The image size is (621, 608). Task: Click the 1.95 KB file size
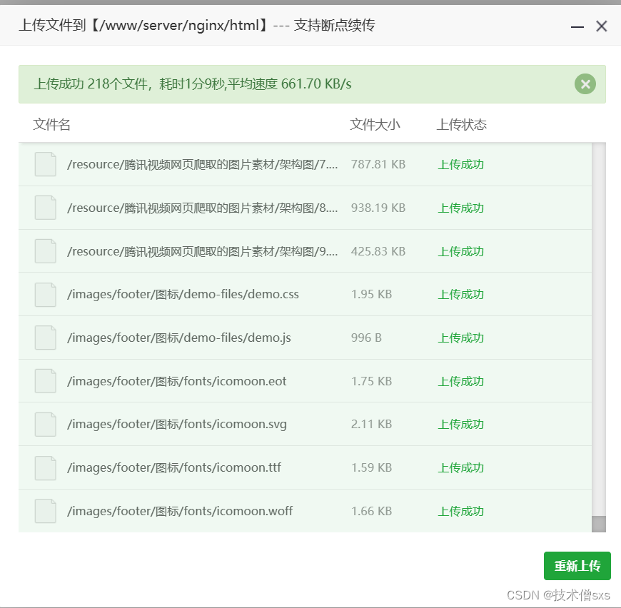371,294
